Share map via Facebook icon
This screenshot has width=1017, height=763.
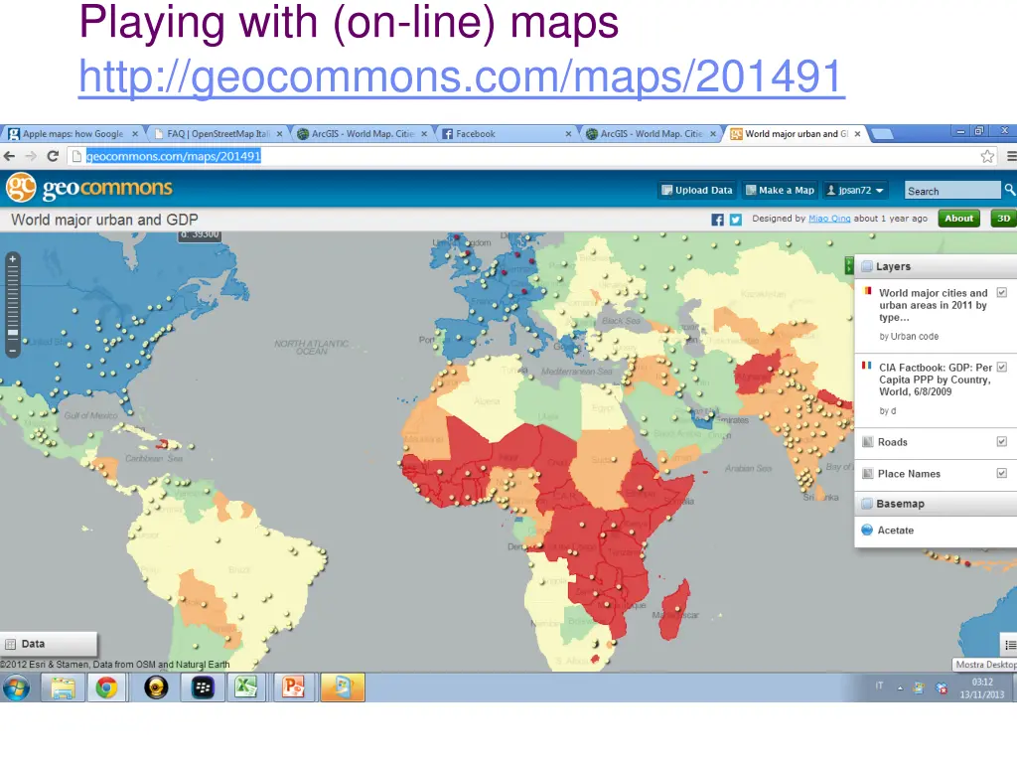[717, 220]
